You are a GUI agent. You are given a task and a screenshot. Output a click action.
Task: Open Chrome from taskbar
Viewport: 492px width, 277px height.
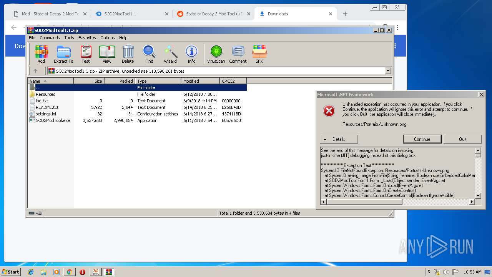point(69,272)
